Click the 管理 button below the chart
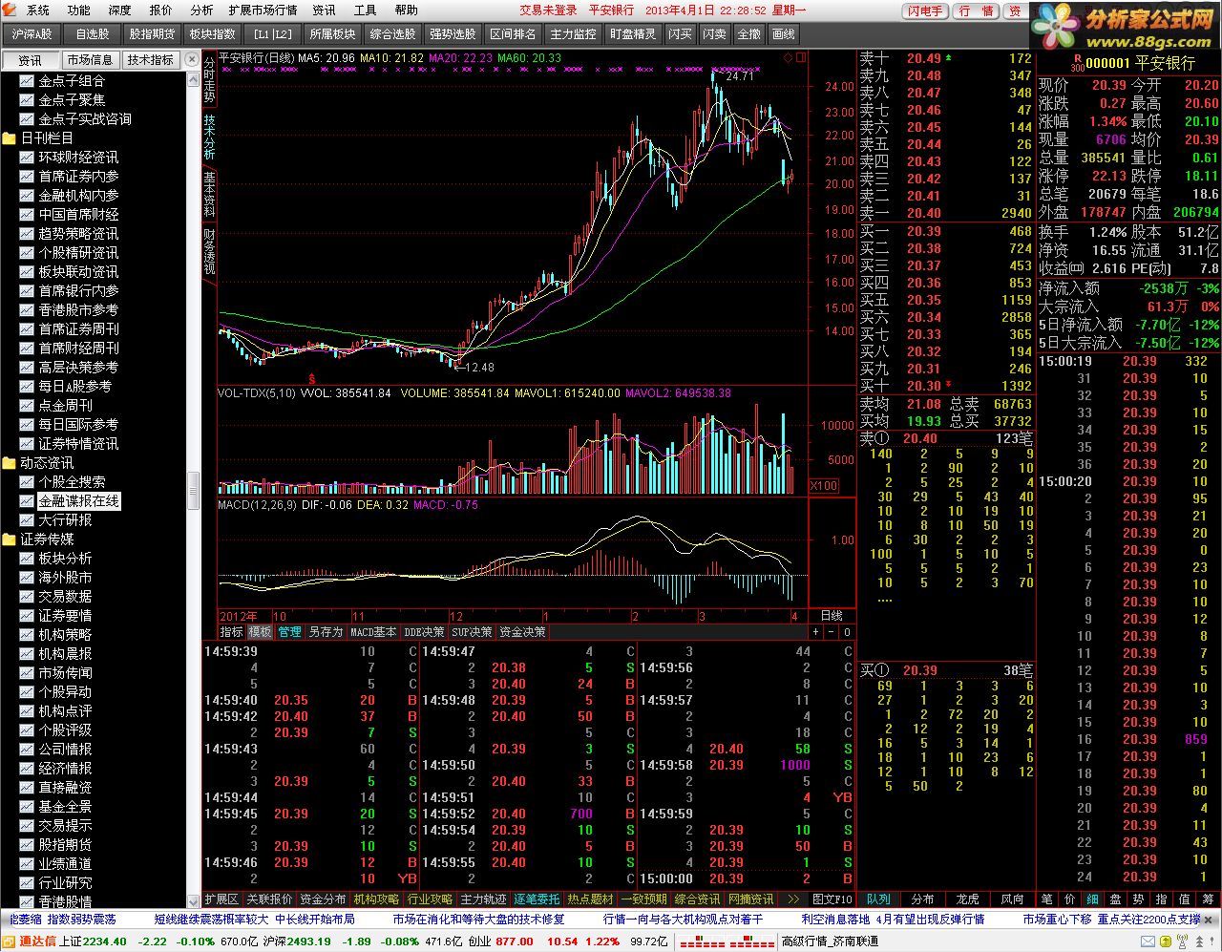Screen dimensions: 1222x952 click(x=289, y=632)
